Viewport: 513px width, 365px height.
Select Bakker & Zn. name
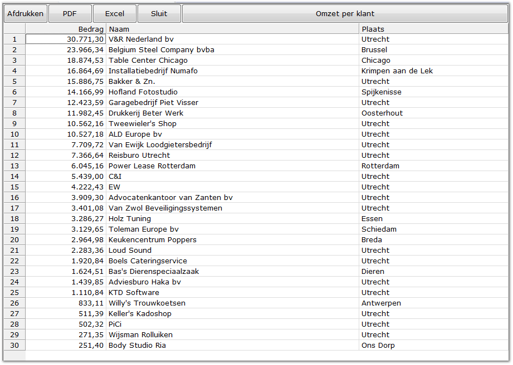(233, 81)
